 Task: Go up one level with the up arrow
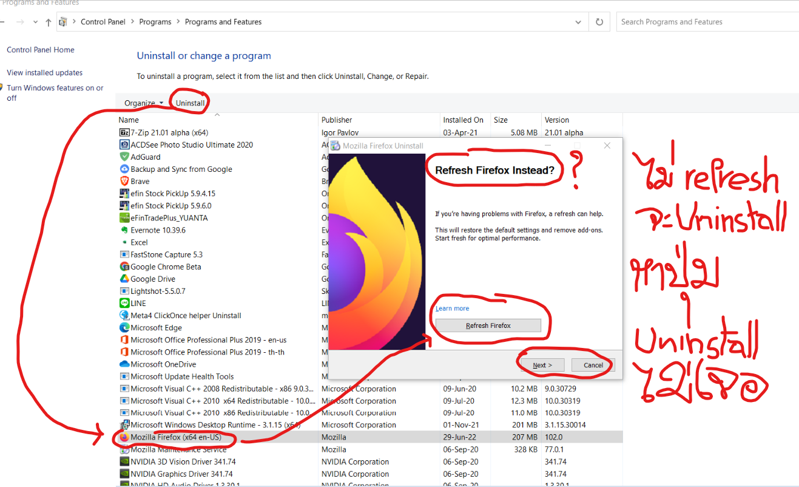click(49, 22)
